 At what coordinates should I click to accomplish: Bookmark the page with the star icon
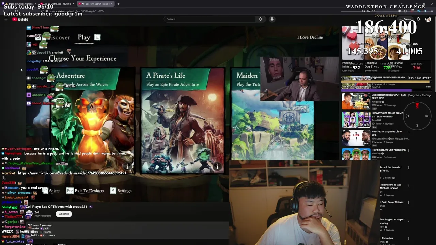pos(373,11)
